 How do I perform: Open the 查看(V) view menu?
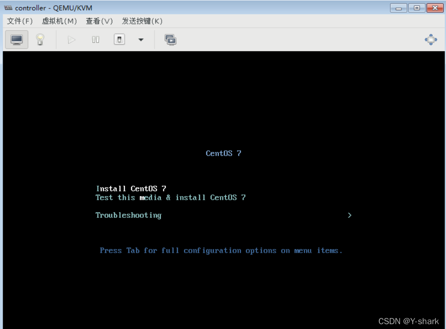(99, 21)
